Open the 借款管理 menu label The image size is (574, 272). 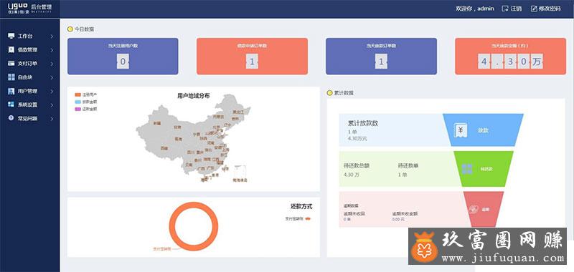pyautogui.click(x=27, y=49)
